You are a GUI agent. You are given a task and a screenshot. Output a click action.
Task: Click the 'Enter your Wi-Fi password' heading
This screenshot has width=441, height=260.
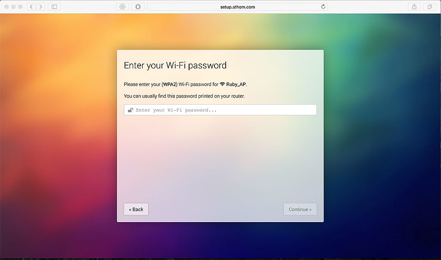(x=175, y=65)
